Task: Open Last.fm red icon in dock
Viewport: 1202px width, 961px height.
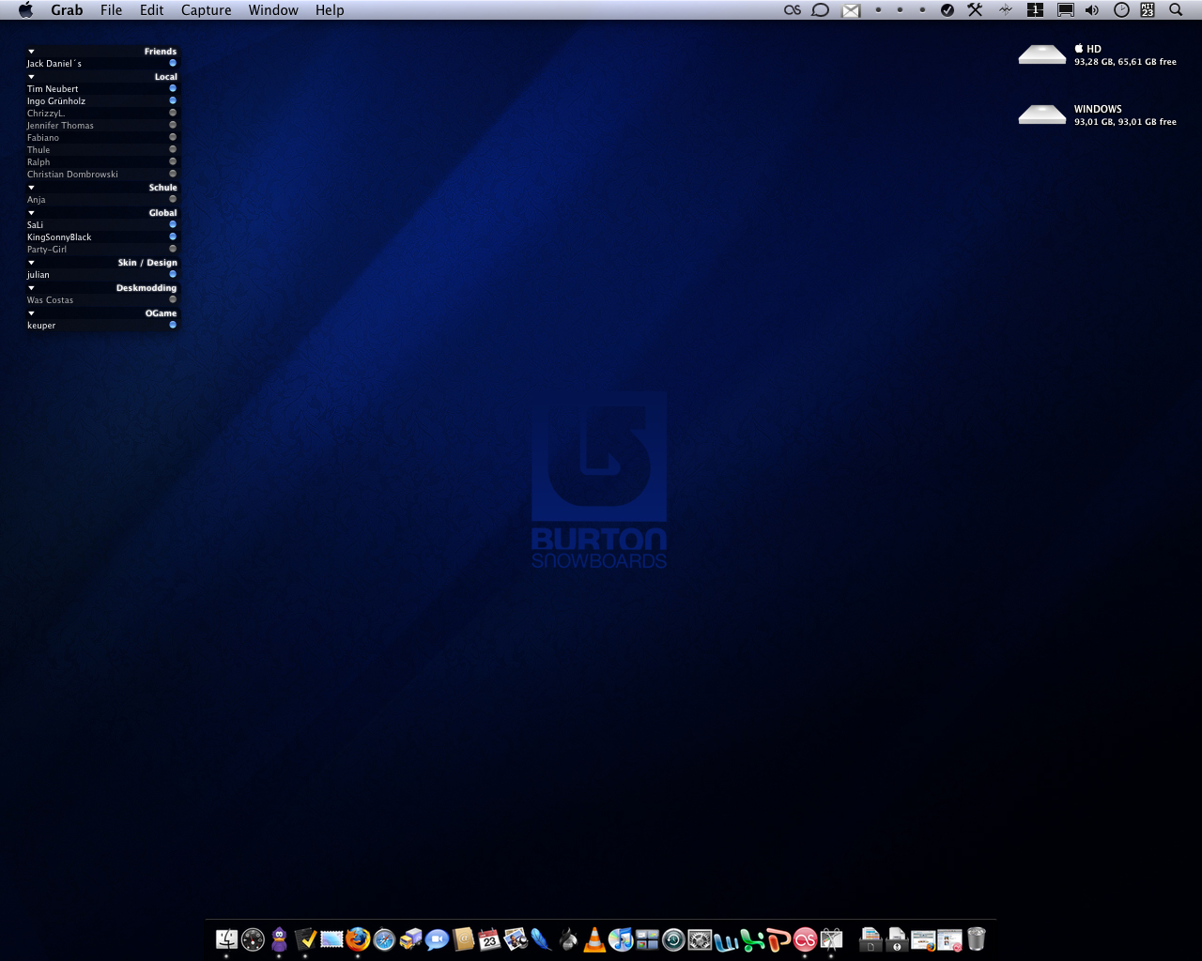Action: (805, 939)
